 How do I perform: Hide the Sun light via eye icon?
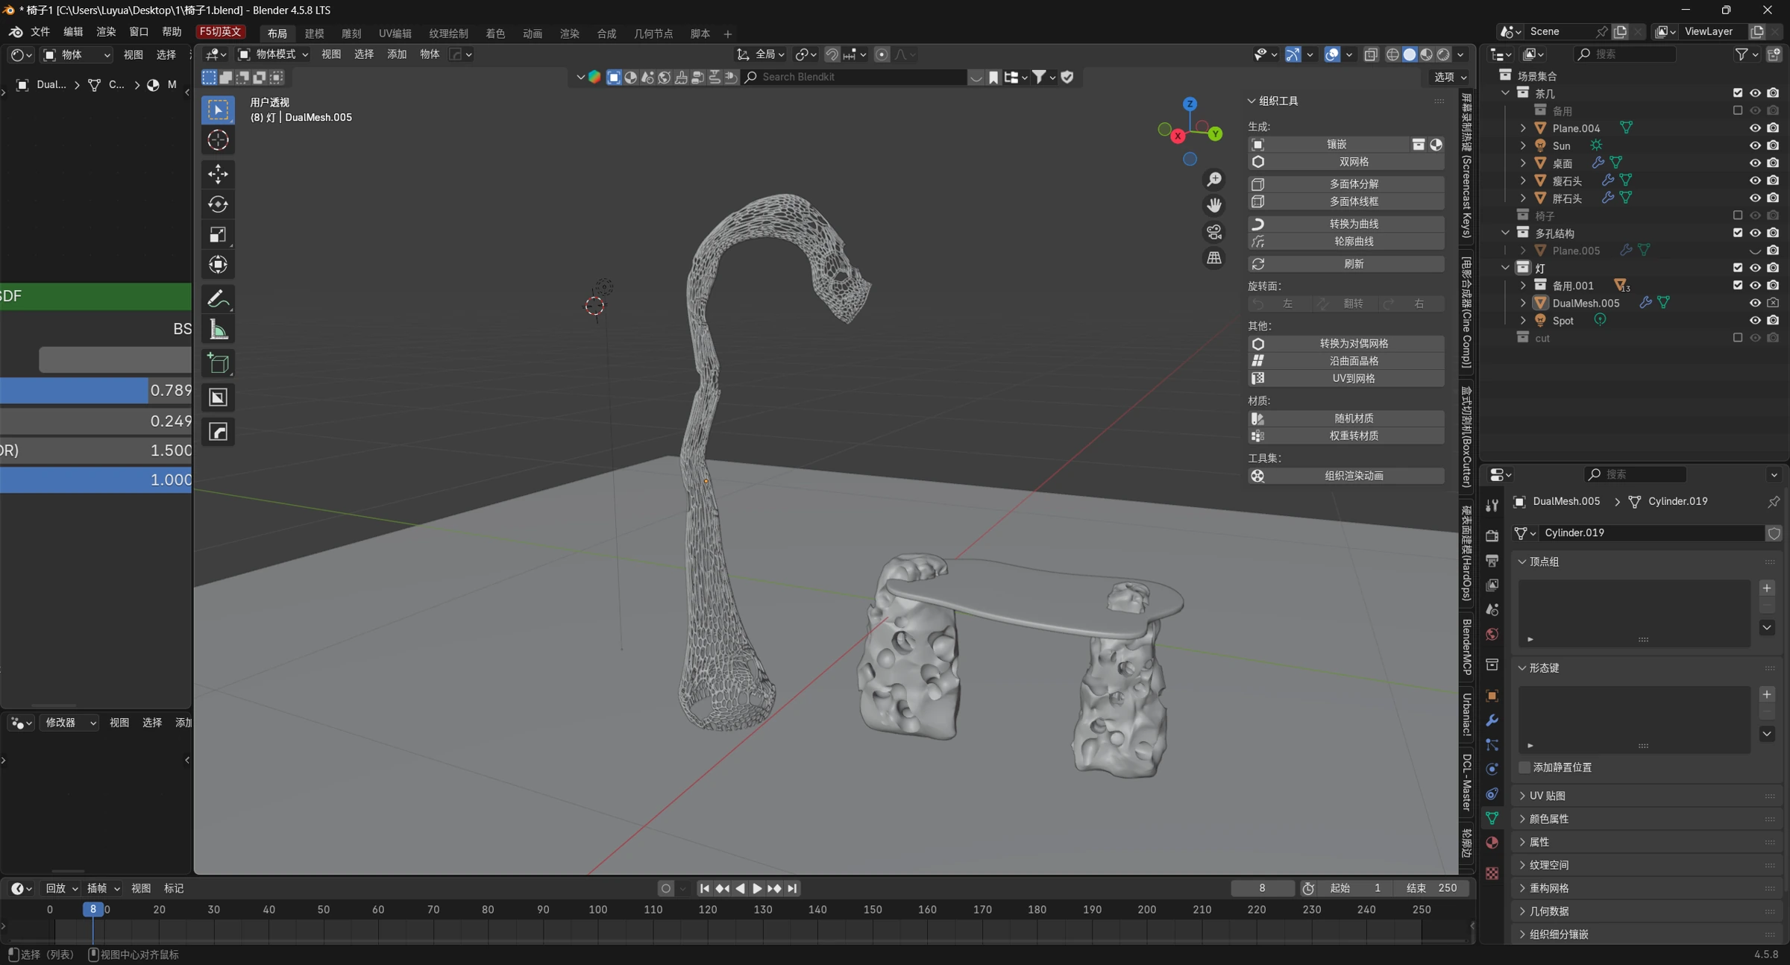pos(1755,145)
